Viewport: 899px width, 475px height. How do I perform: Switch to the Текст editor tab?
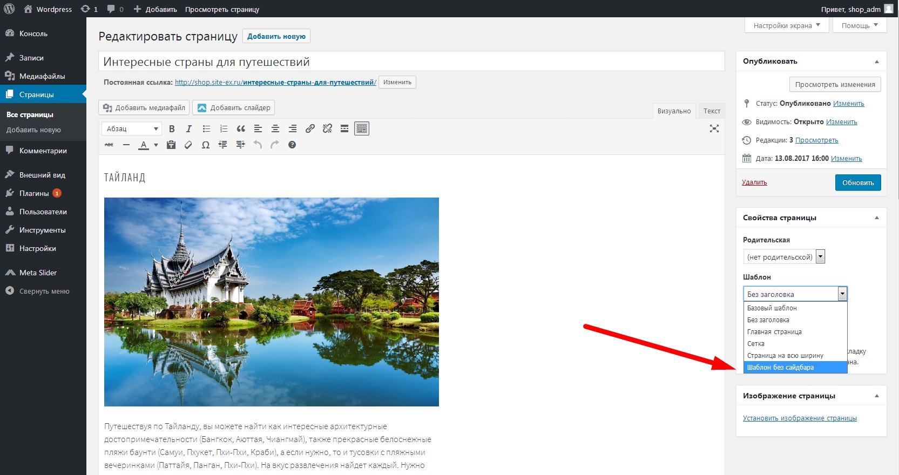pos(712,111)
